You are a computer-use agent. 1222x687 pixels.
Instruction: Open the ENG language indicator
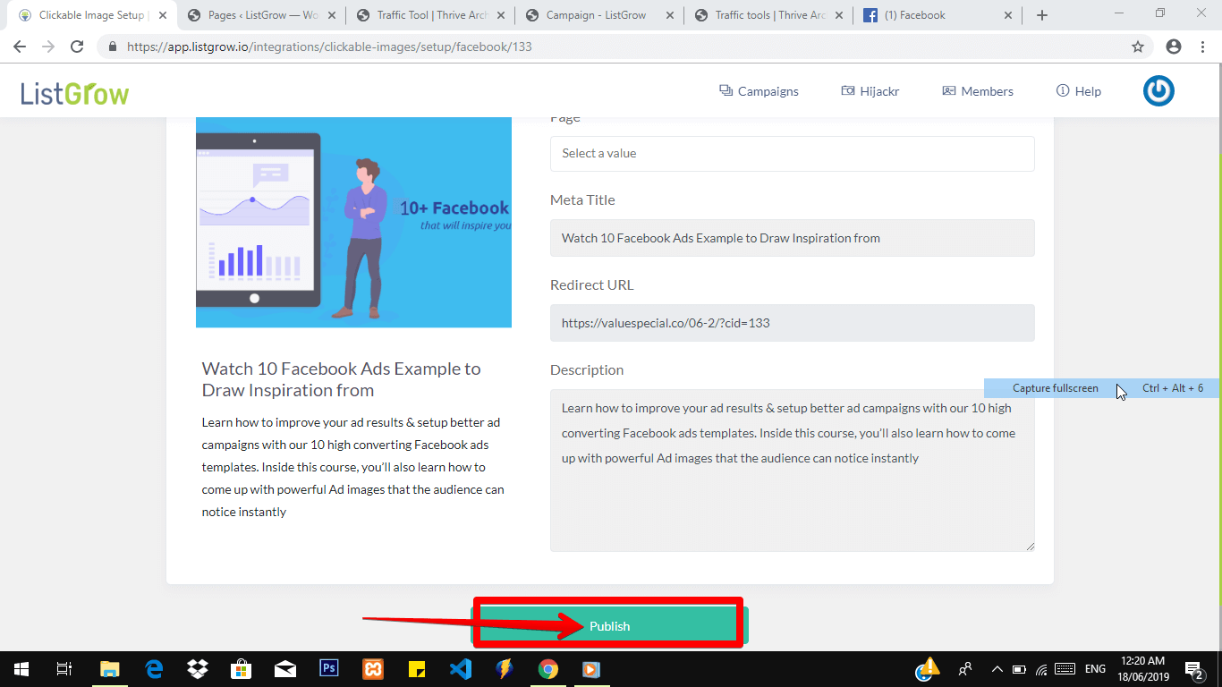click(1095, 669)
